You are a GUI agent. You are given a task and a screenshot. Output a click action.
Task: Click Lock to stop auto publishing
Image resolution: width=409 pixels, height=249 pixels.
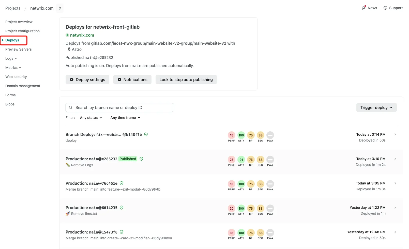[186, 80]
